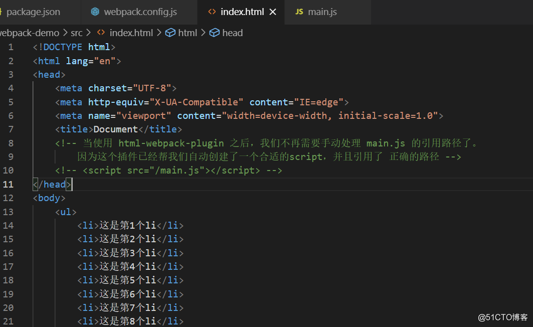Click the lang="en" attribute
This screenshot has height=327, width=533.
click(x=91, y=61)
